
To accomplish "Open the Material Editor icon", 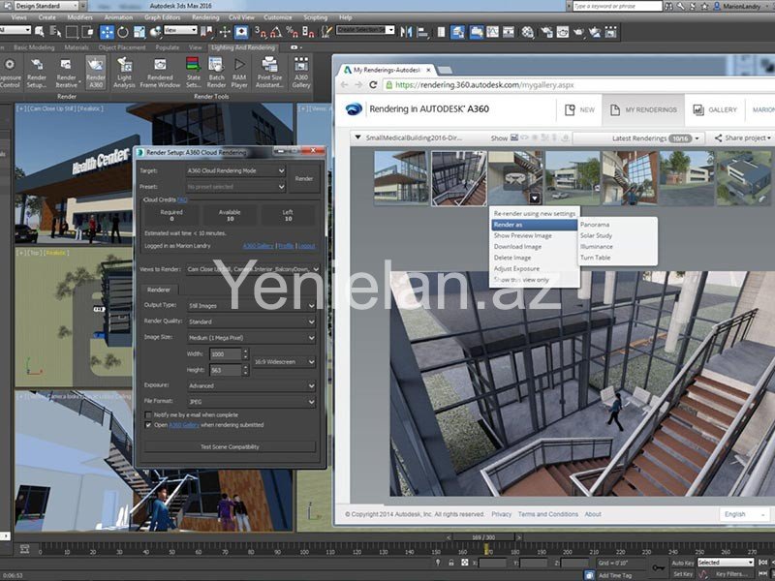I will (528, 32).
